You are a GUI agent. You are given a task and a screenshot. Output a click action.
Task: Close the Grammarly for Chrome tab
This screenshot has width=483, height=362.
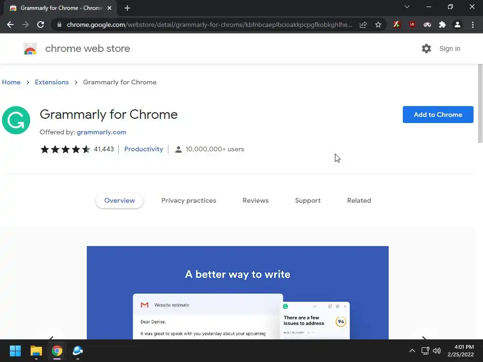[x=109, y=8]
